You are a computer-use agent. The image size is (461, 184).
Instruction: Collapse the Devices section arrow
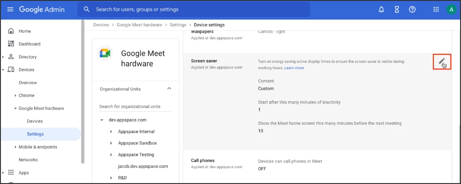coord(3,70)
